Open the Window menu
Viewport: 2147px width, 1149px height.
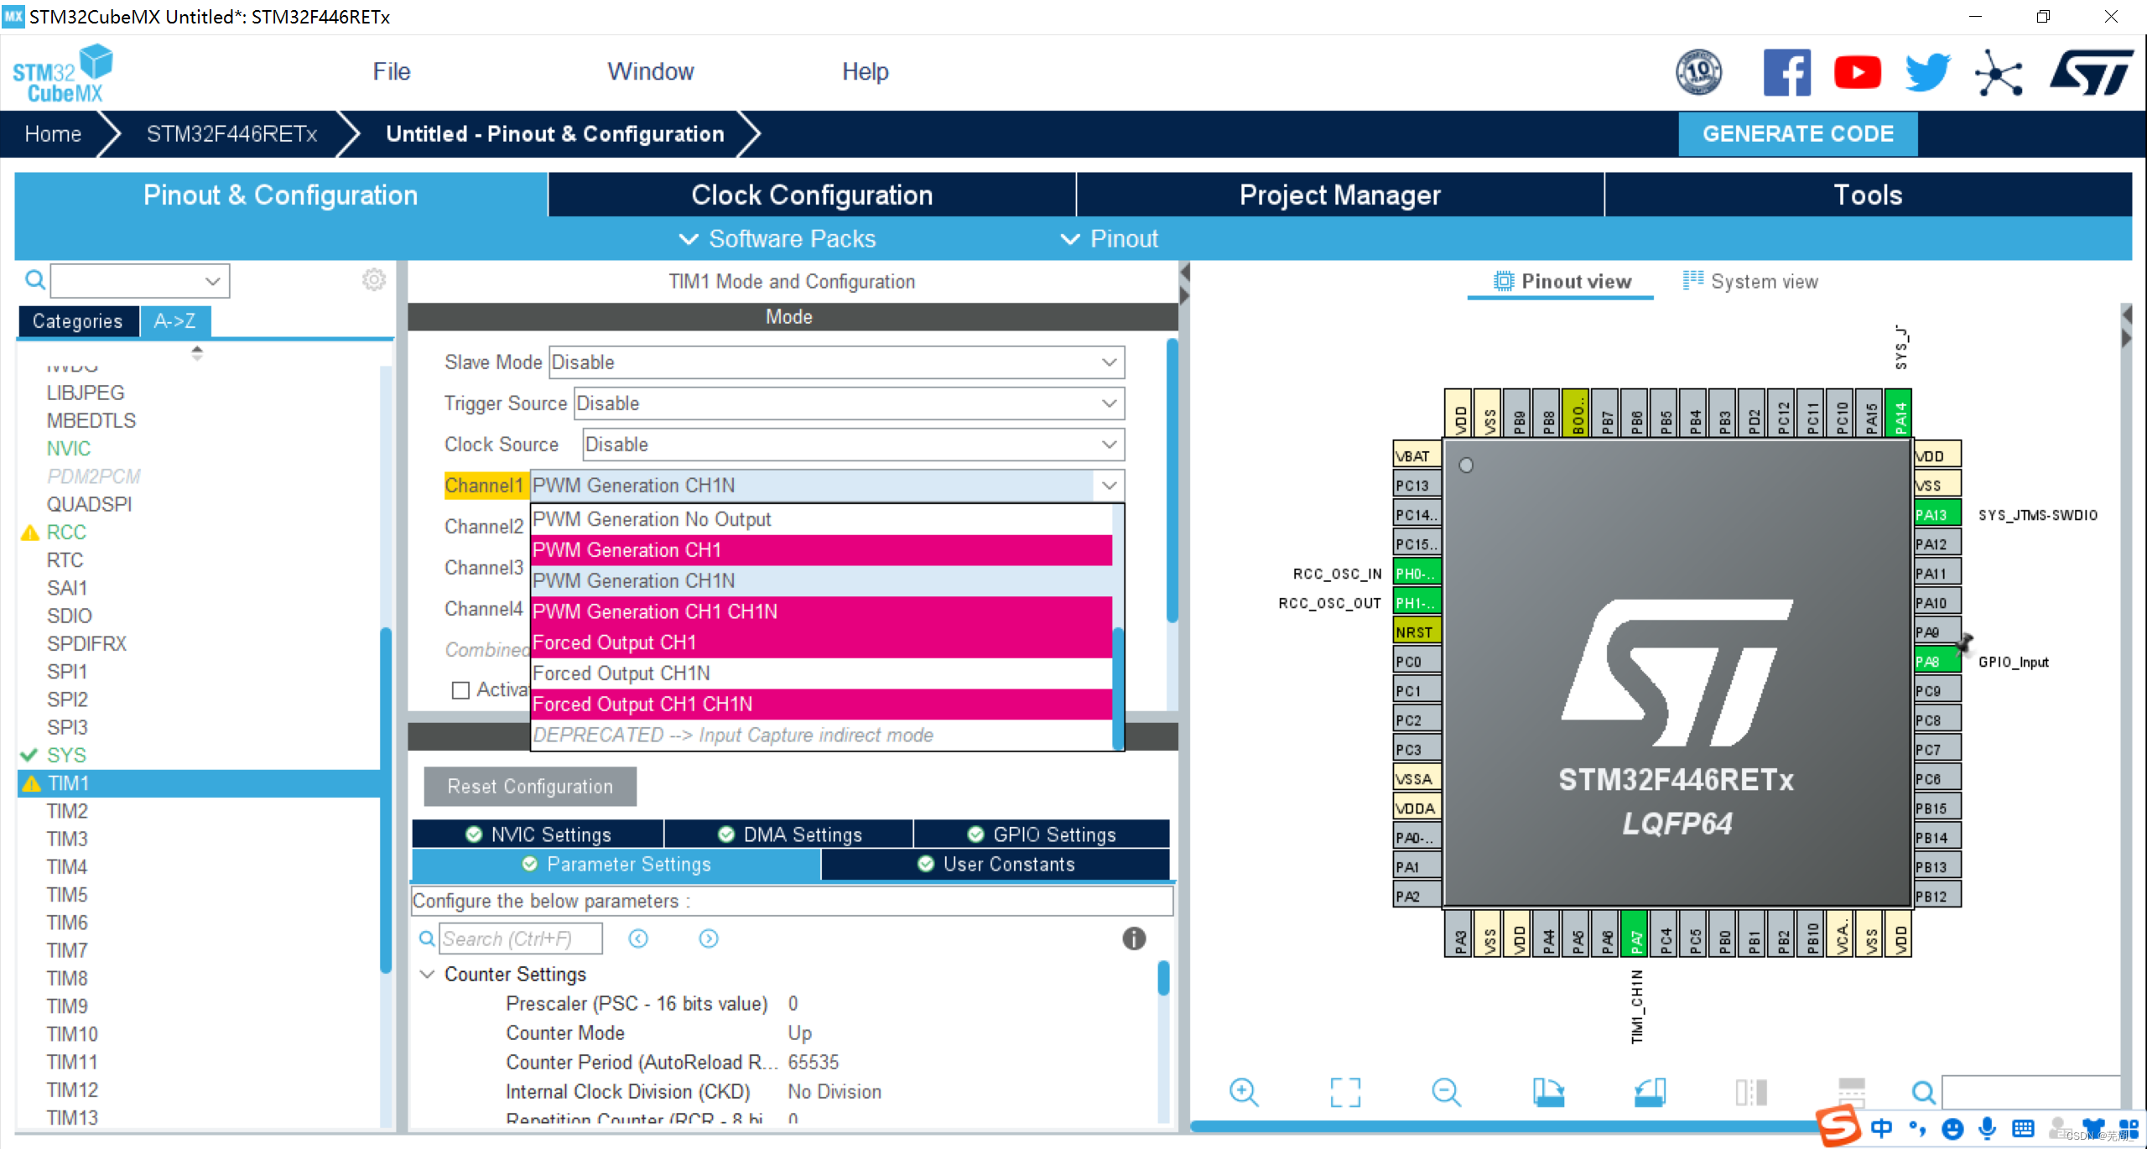point(651,72)
